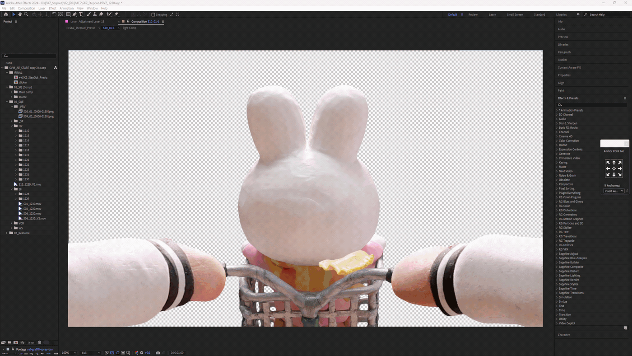
Task: Toggle the composition viewer lock icon
Action: point(128,21)
